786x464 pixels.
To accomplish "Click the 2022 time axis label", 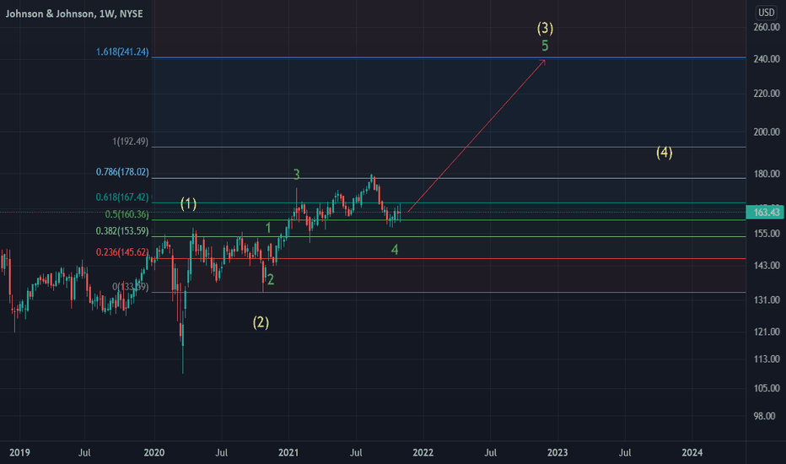I will click(423, 452).
